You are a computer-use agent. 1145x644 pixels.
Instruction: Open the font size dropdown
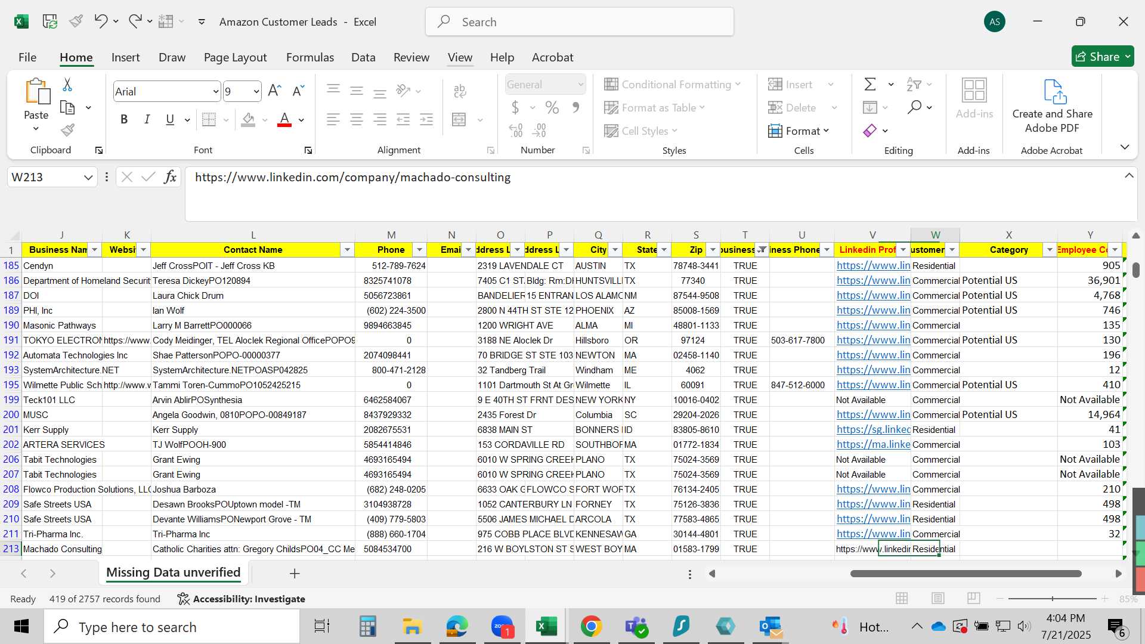point(256,91)
